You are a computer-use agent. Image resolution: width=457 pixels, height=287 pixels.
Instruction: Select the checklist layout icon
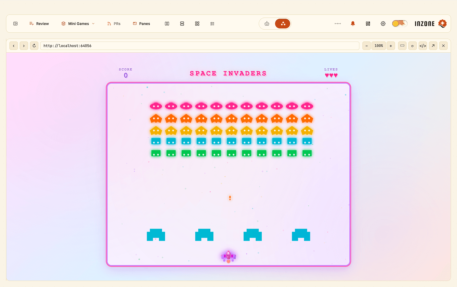point(212,24)
